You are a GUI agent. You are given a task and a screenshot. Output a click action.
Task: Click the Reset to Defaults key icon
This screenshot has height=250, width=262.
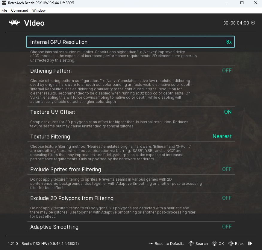[151, 243]
